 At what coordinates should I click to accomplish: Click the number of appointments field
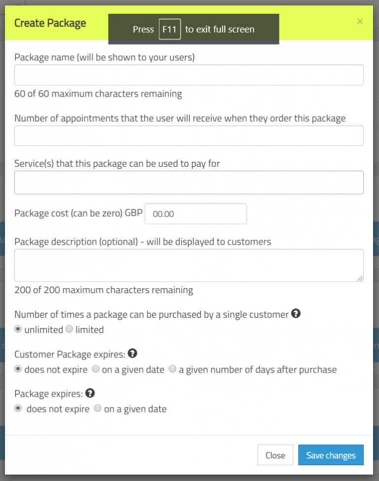click(189, 136)
